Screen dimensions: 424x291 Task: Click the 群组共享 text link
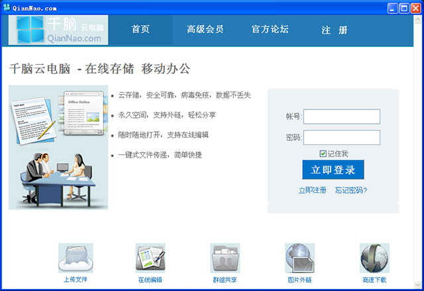point(225,280)
